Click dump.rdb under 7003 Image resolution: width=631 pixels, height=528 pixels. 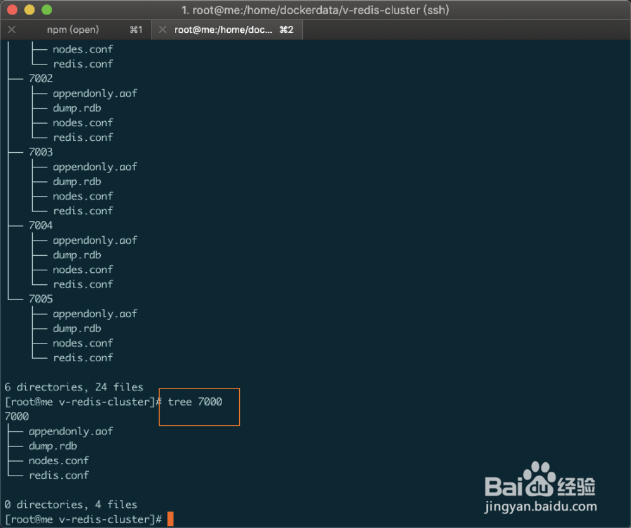(77, 182)
